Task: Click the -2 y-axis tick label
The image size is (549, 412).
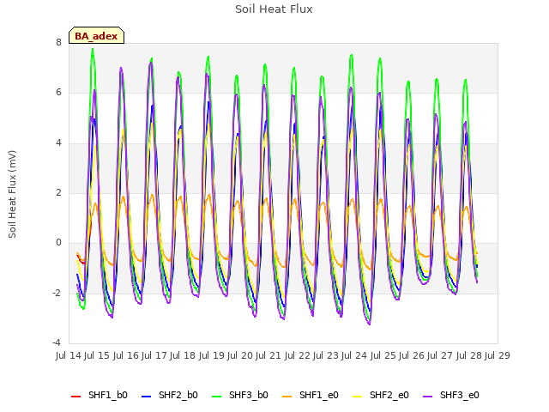Action: [57, 293]
